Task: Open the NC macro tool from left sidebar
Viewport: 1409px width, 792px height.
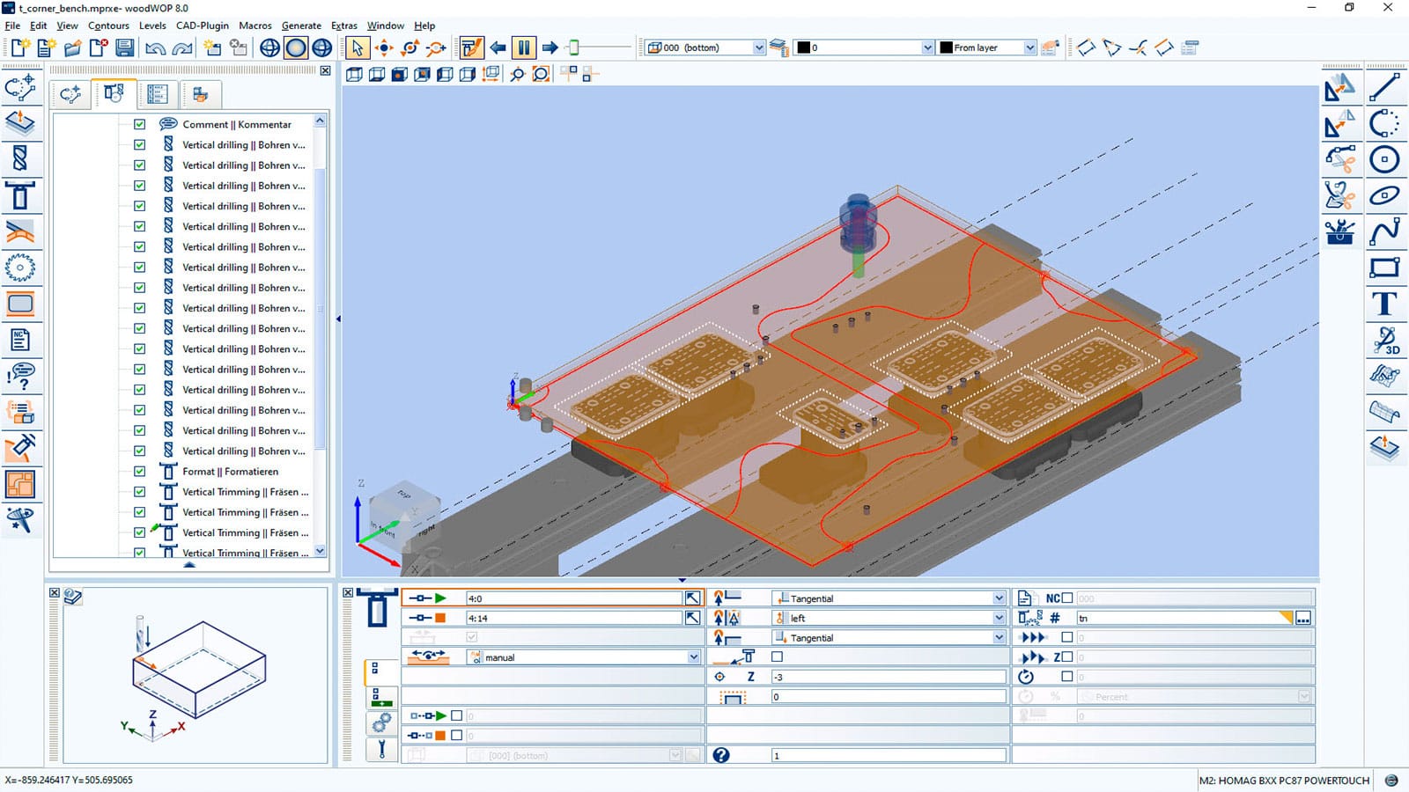Action: [x=22, y=341]
